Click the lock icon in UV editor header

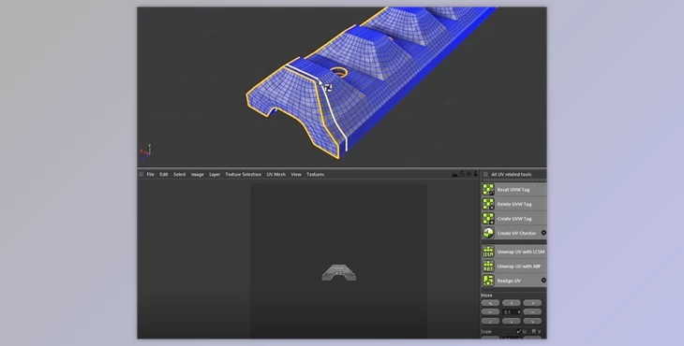462,174
